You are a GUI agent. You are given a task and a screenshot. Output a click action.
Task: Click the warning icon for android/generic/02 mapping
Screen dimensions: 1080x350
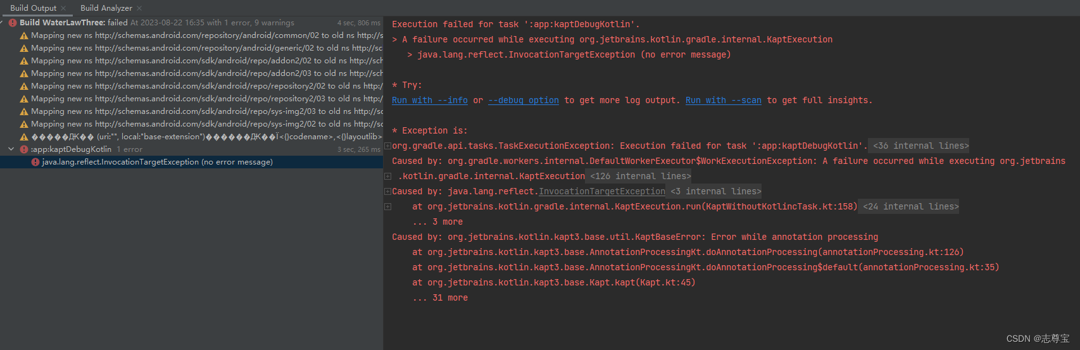coord(24,48)
